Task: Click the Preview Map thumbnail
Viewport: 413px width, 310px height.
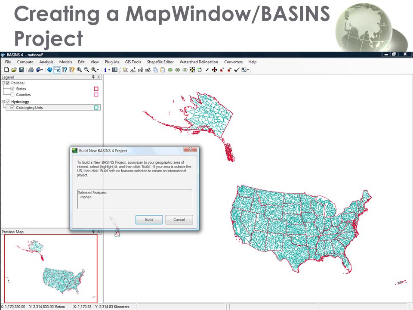Action: pyautogui.click(x=51, y=269)
